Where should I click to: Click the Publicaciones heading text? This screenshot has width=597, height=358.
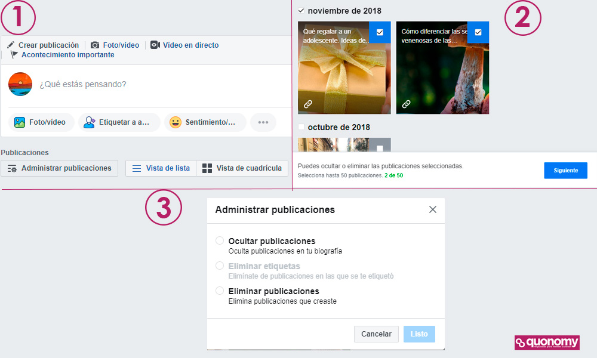[x=24, y=153]
